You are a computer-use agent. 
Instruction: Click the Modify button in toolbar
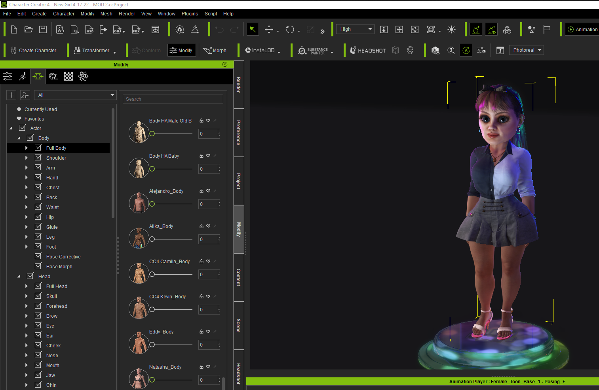tap(181, 50)
